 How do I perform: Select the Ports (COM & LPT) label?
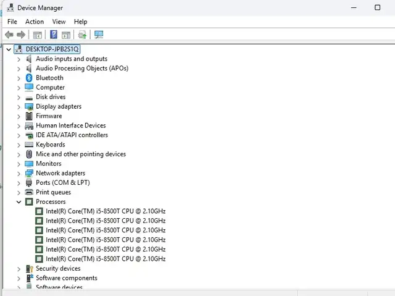pos(63,182)
